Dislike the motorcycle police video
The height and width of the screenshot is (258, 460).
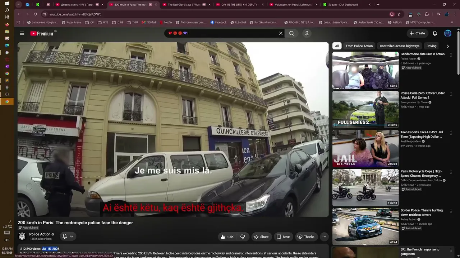243,237
